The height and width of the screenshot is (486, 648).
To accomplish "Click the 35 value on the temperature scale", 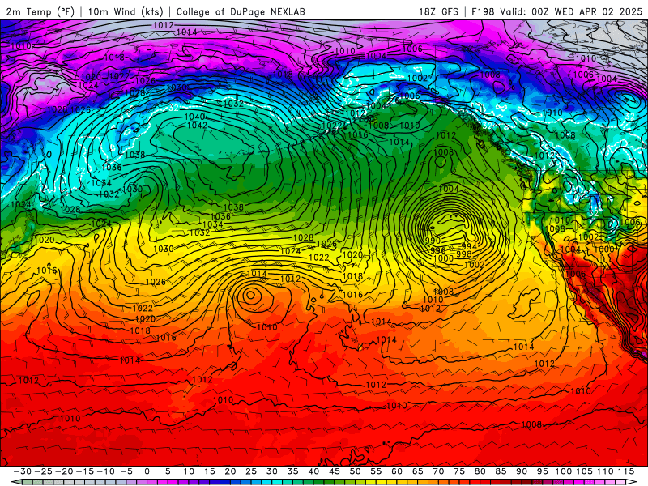I will coord(292,471).
